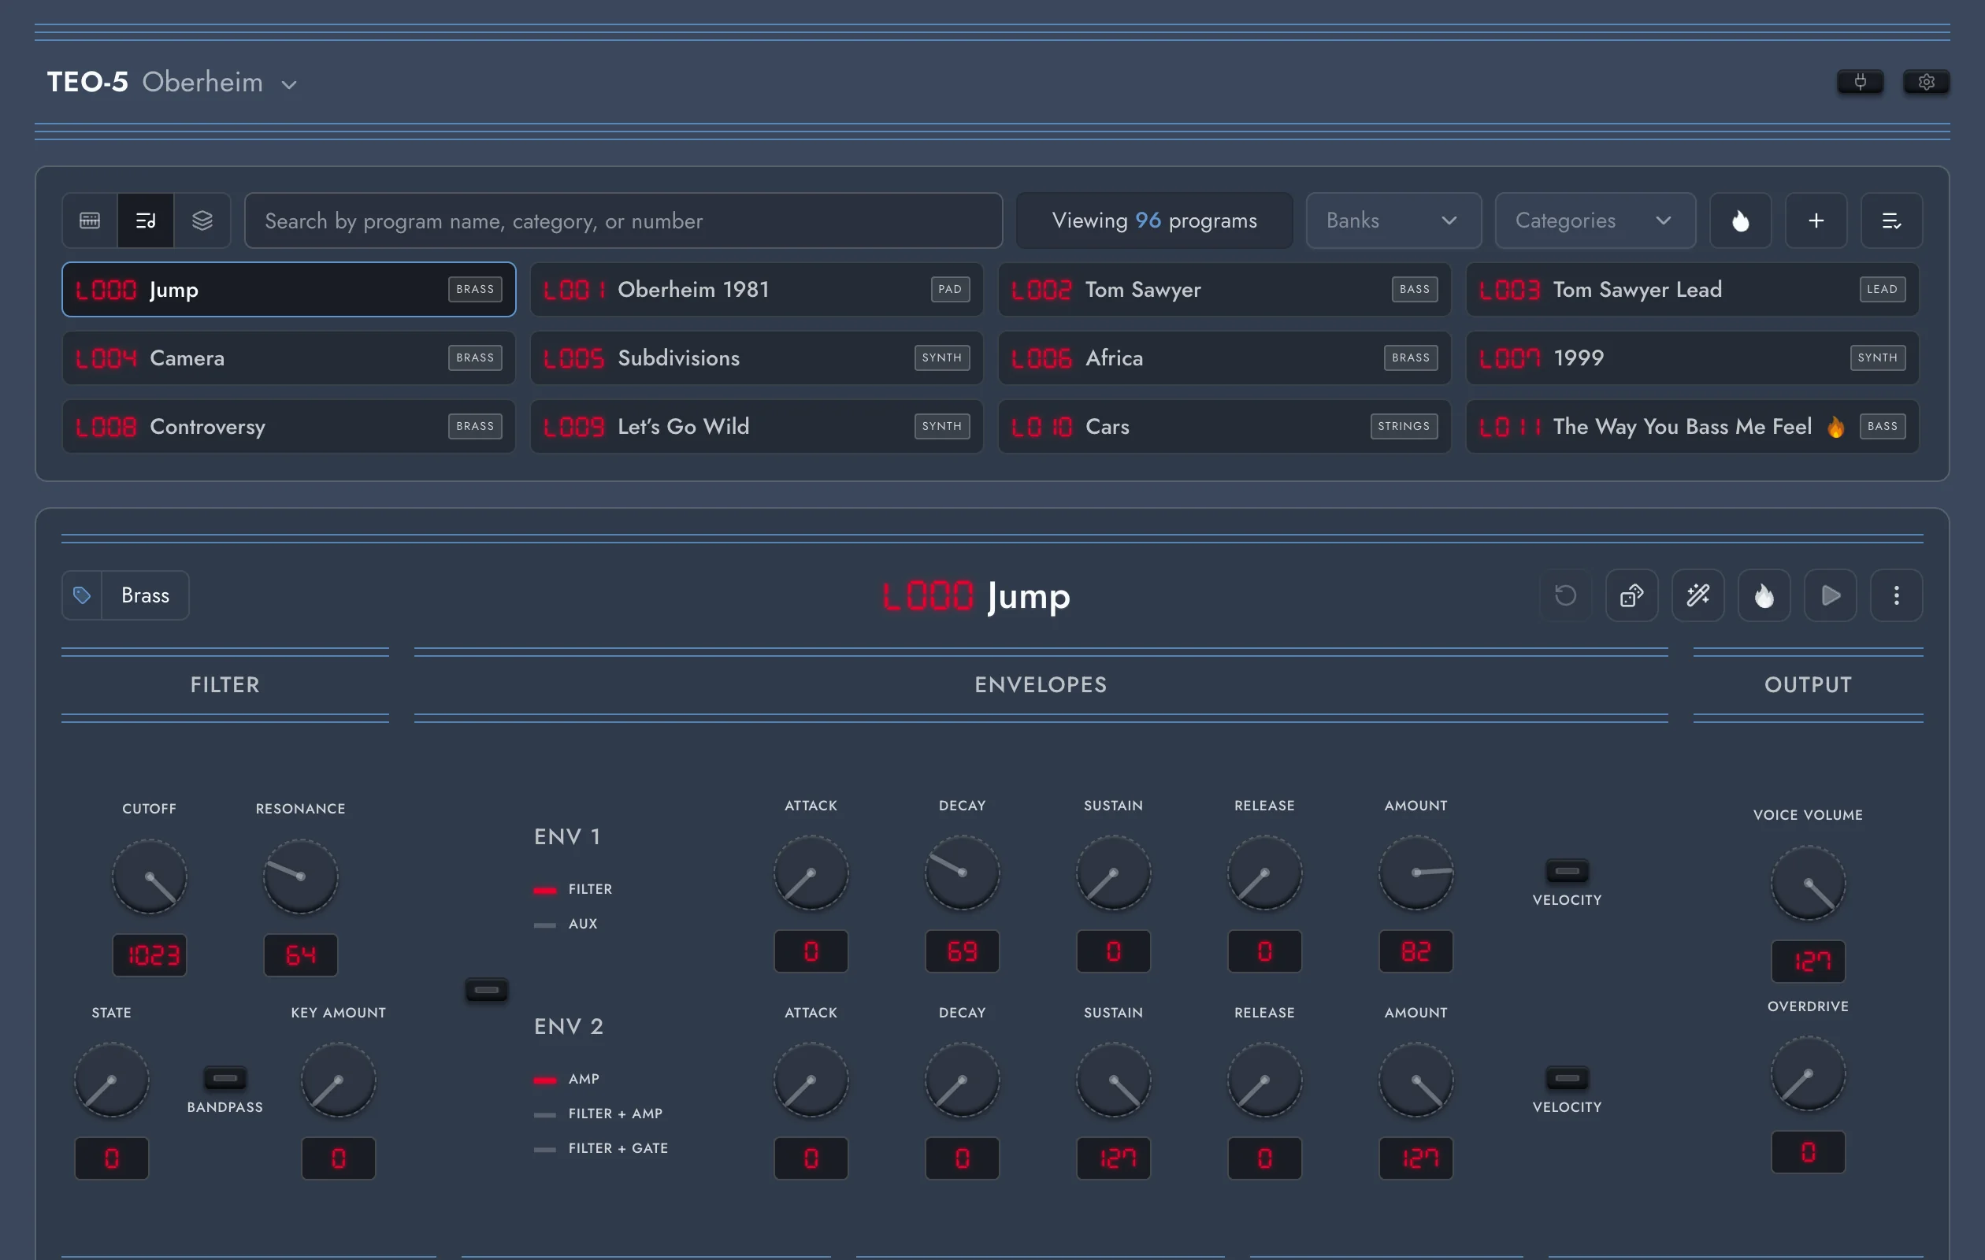Image resolution: width=1985 pixels, height=1260 pixels.
Task: Open the MIDI connection plug icon
Action: (1860, 82)
